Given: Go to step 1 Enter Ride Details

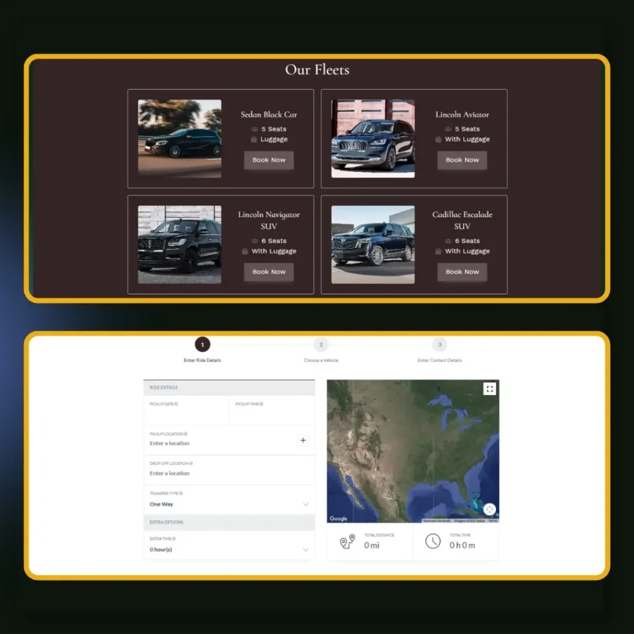Looking at the screenshot, I should pos(202,345).
